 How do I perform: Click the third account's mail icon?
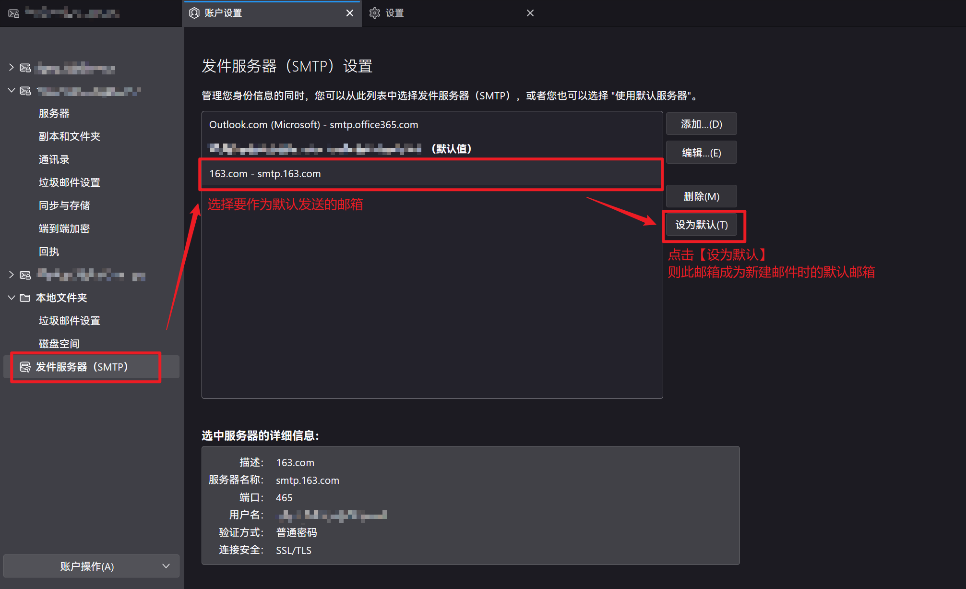(25, 275)
